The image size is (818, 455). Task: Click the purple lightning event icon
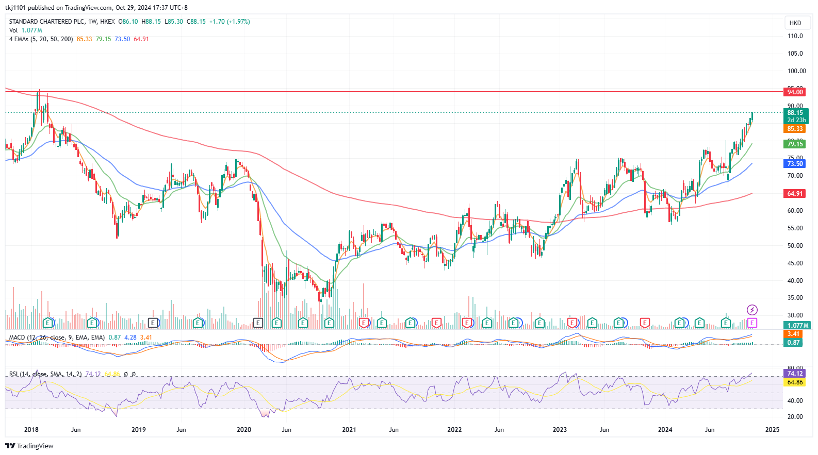click(752, 310)
